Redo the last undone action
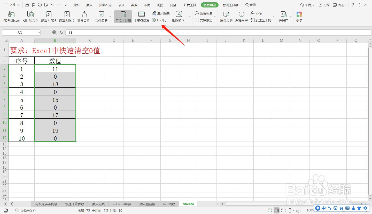The height and width of the screenshot is (214, 372). pyautogui.click(x=59, y=5)
